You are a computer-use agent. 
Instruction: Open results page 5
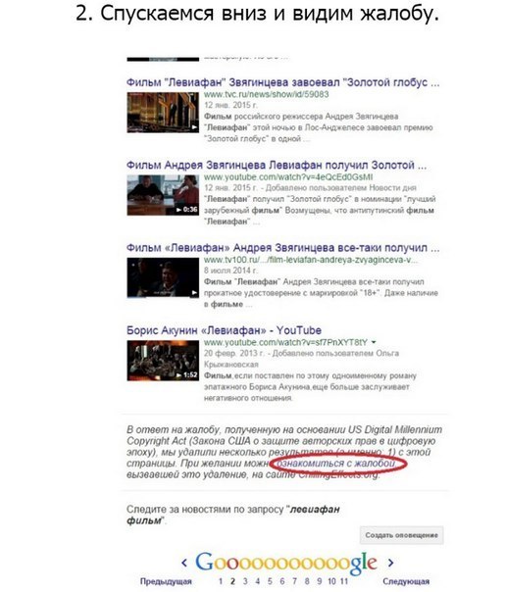point(270,581)
